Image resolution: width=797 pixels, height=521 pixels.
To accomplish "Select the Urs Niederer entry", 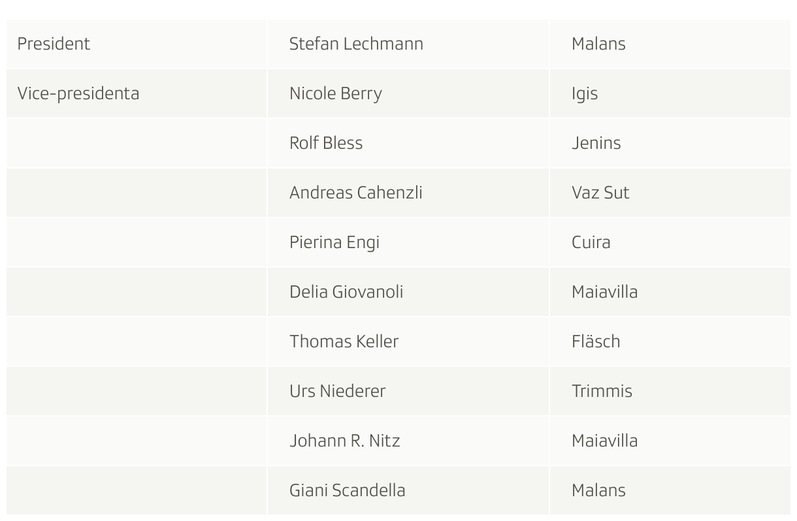I will click(338, 391).
